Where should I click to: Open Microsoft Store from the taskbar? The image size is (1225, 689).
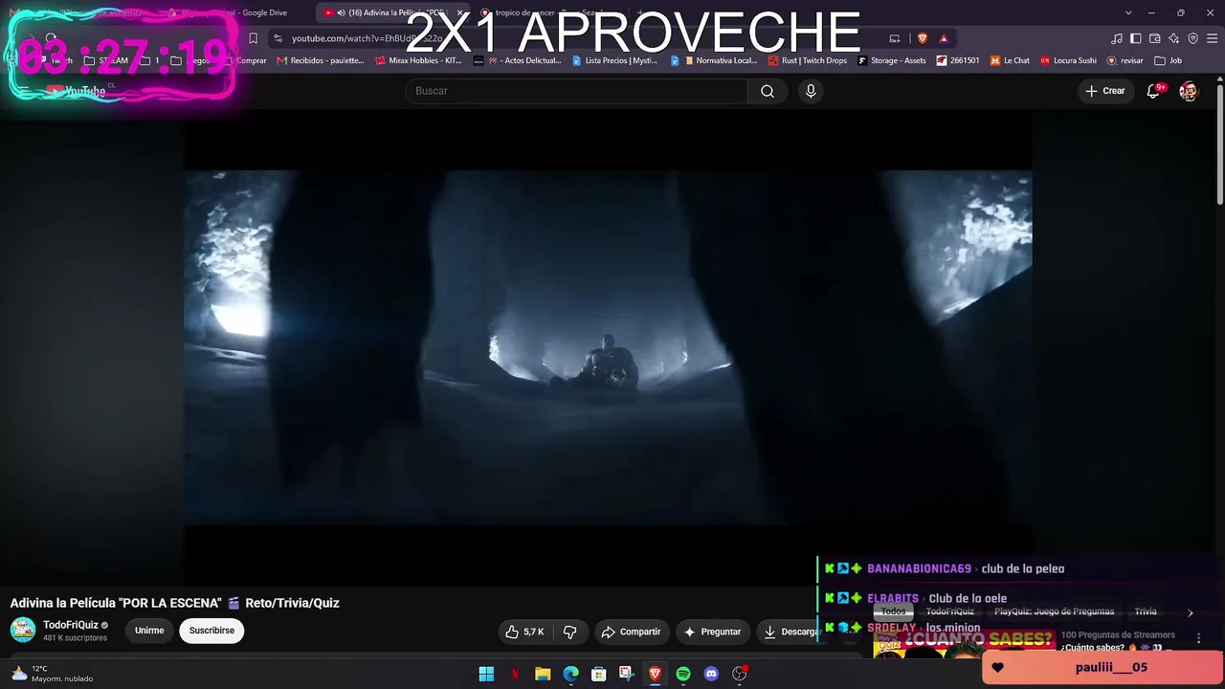(x=599, y=674)
